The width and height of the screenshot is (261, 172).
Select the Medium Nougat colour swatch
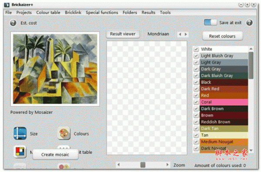tap(224, 142)
